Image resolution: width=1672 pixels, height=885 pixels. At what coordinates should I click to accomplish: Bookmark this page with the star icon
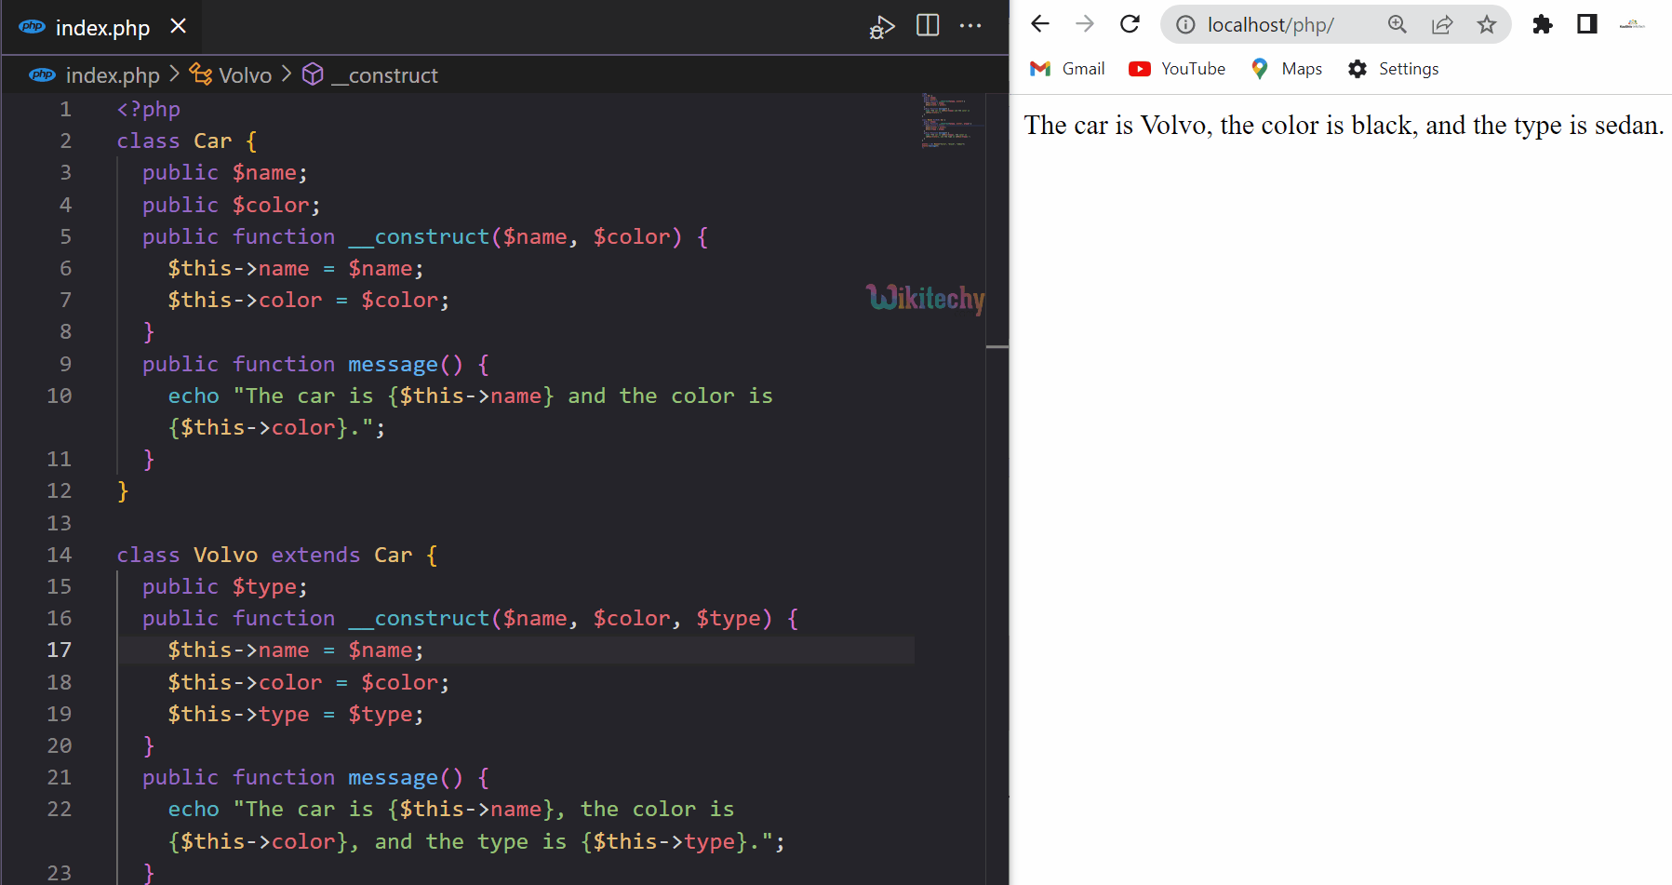(1486, 25)
